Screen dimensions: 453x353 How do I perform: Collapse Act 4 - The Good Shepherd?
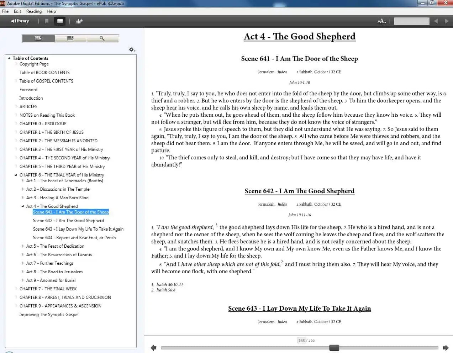[23, 206]
